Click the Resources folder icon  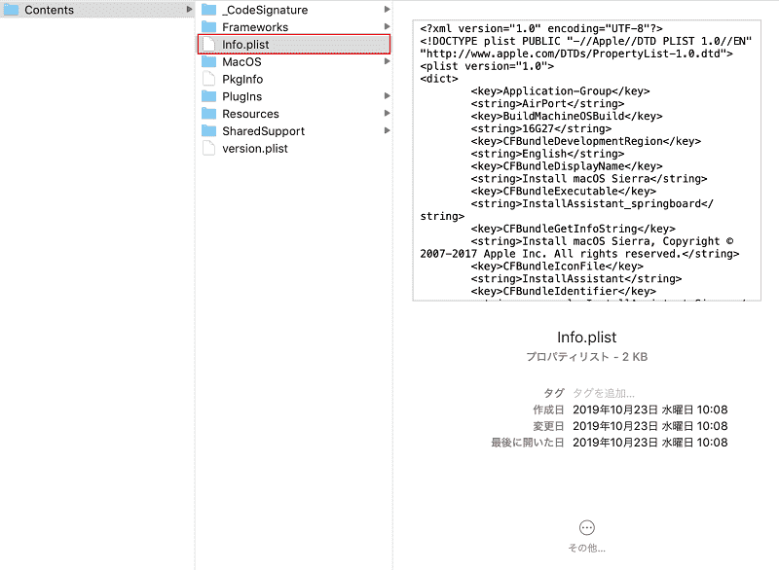click(x=208, y=114)
